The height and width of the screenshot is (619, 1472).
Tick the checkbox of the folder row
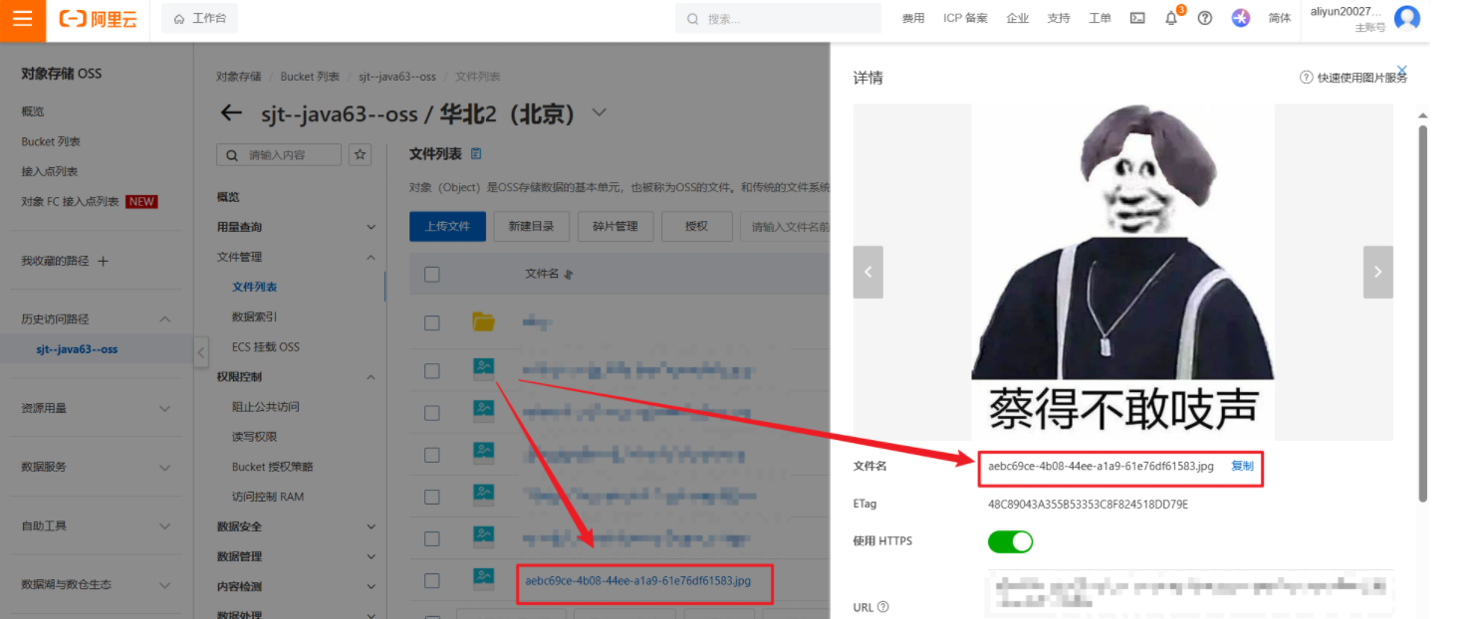pyautogui.click(x=431, y=322)
